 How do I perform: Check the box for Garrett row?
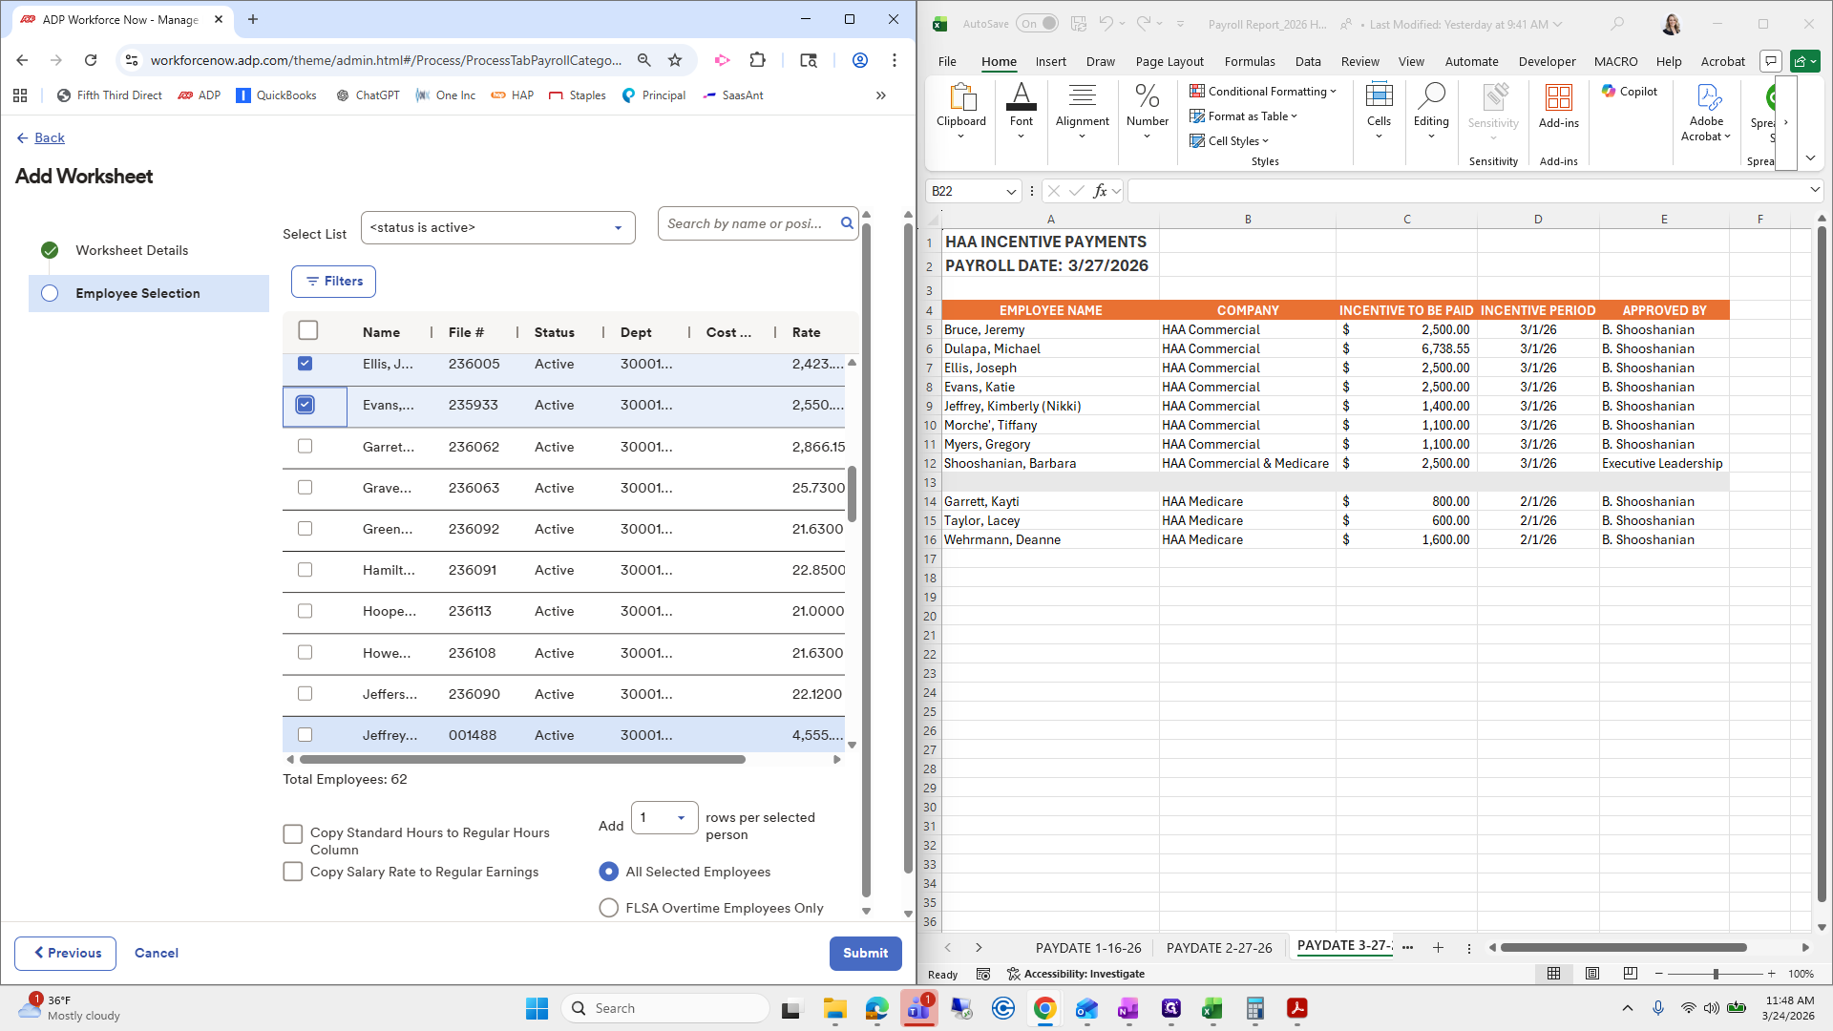point(305,446)
